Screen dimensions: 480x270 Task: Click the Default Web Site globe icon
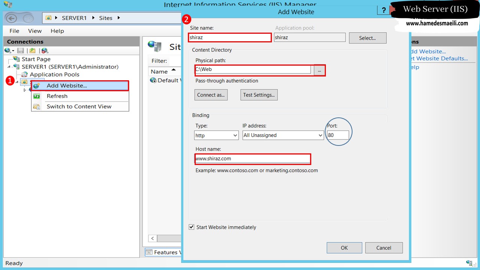[x=153, y=80]
